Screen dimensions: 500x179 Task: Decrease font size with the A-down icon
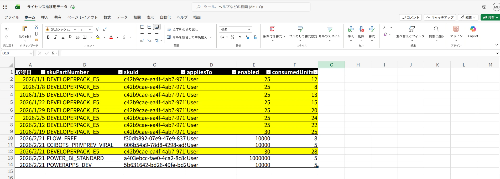click(x=105, y=30)
